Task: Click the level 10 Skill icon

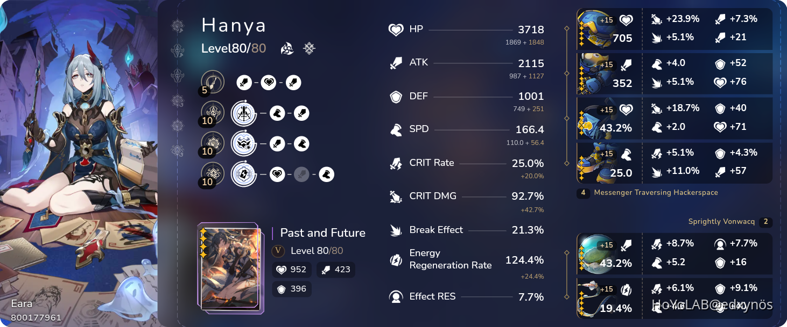Action: pyautogui.click(x=212, y=113)
